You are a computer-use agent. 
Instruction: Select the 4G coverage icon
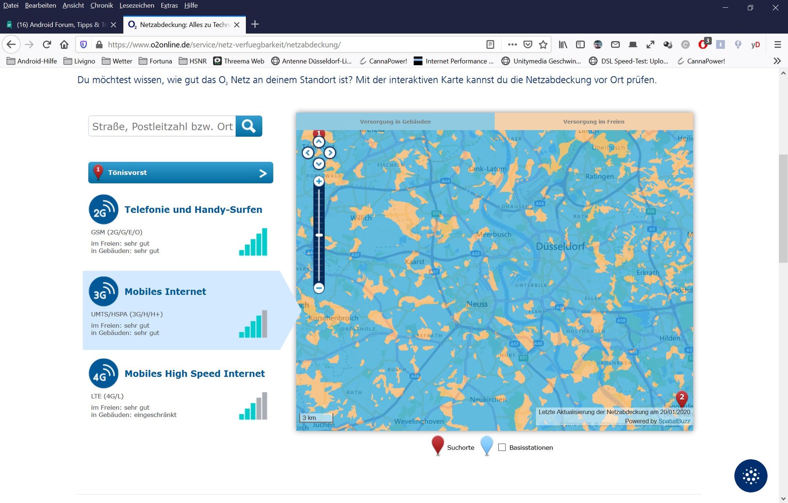tap(103, 373)
